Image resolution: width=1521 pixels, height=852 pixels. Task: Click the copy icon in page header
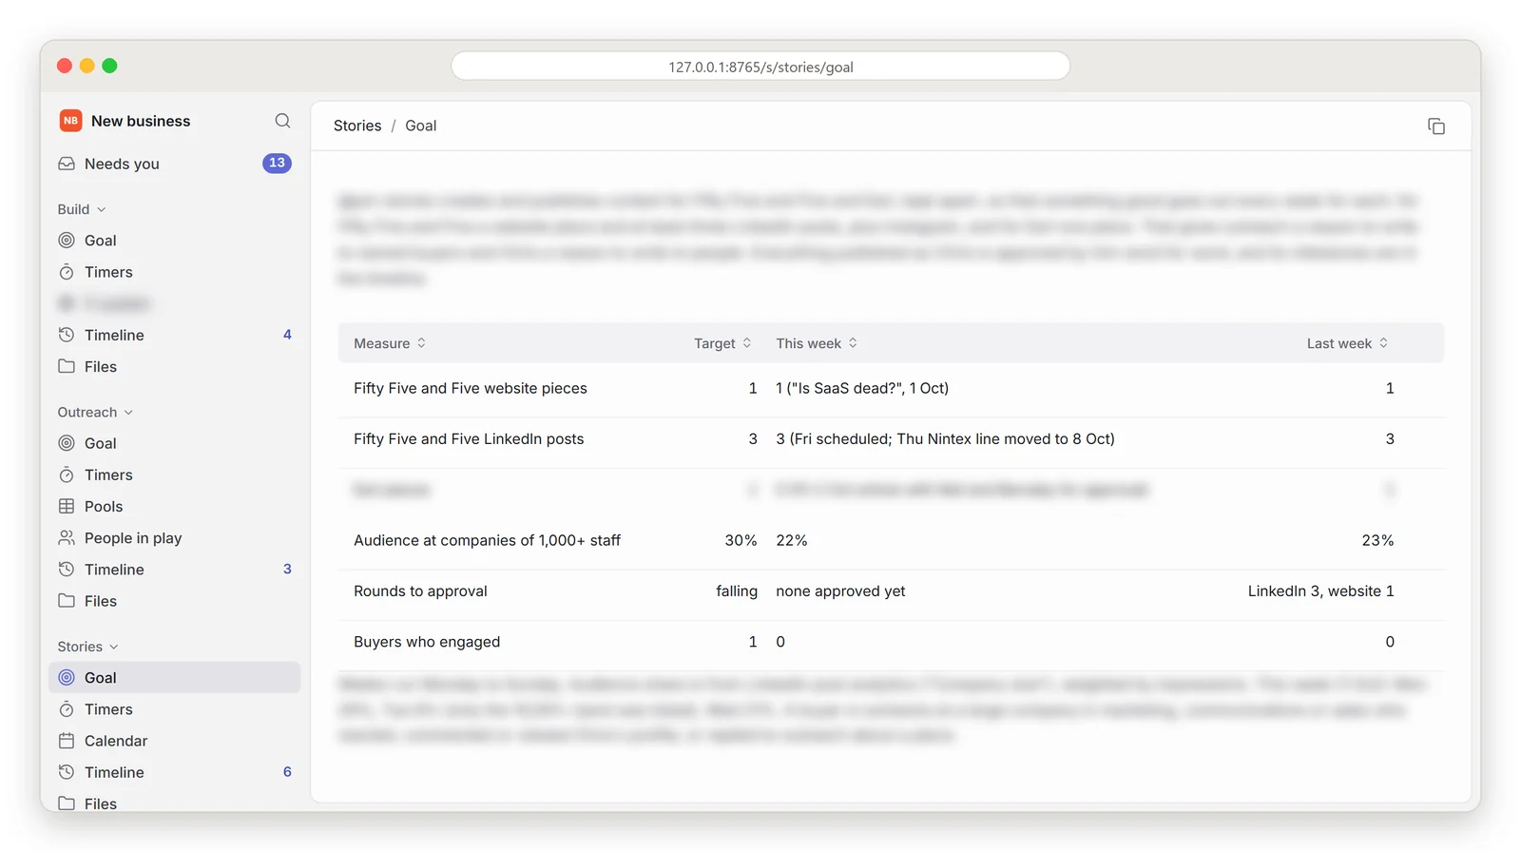click(x=1436, y=126)
